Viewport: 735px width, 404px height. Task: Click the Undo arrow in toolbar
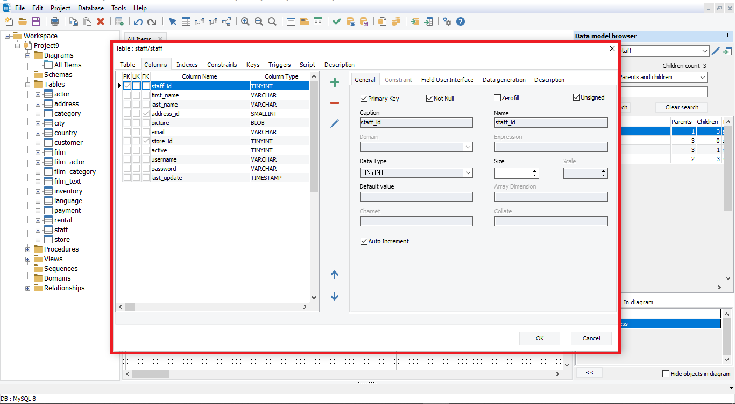pyautogui.click(x=138, y=22)
